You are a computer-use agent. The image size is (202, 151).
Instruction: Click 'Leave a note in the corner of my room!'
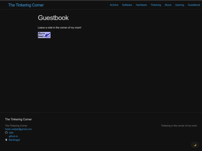(59, 28)
